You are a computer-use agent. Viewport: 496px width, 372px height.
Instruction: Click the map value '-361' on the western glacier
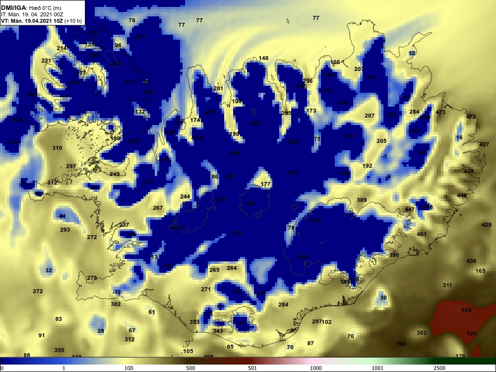point(220,199)
